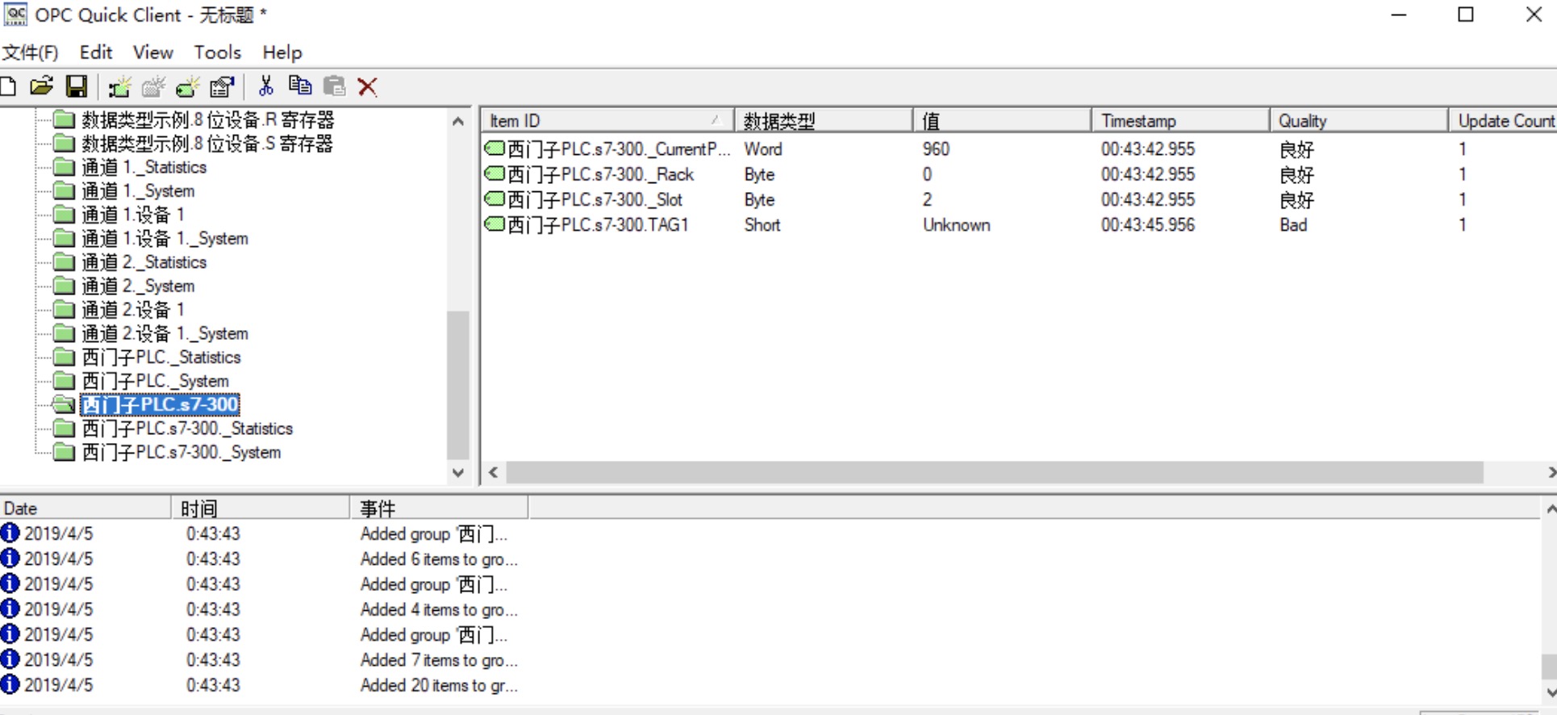Select the 通道 1.设备 1 group
Image resolution: width=1557 pixels, height=715 pixels.
click(133, 215)
